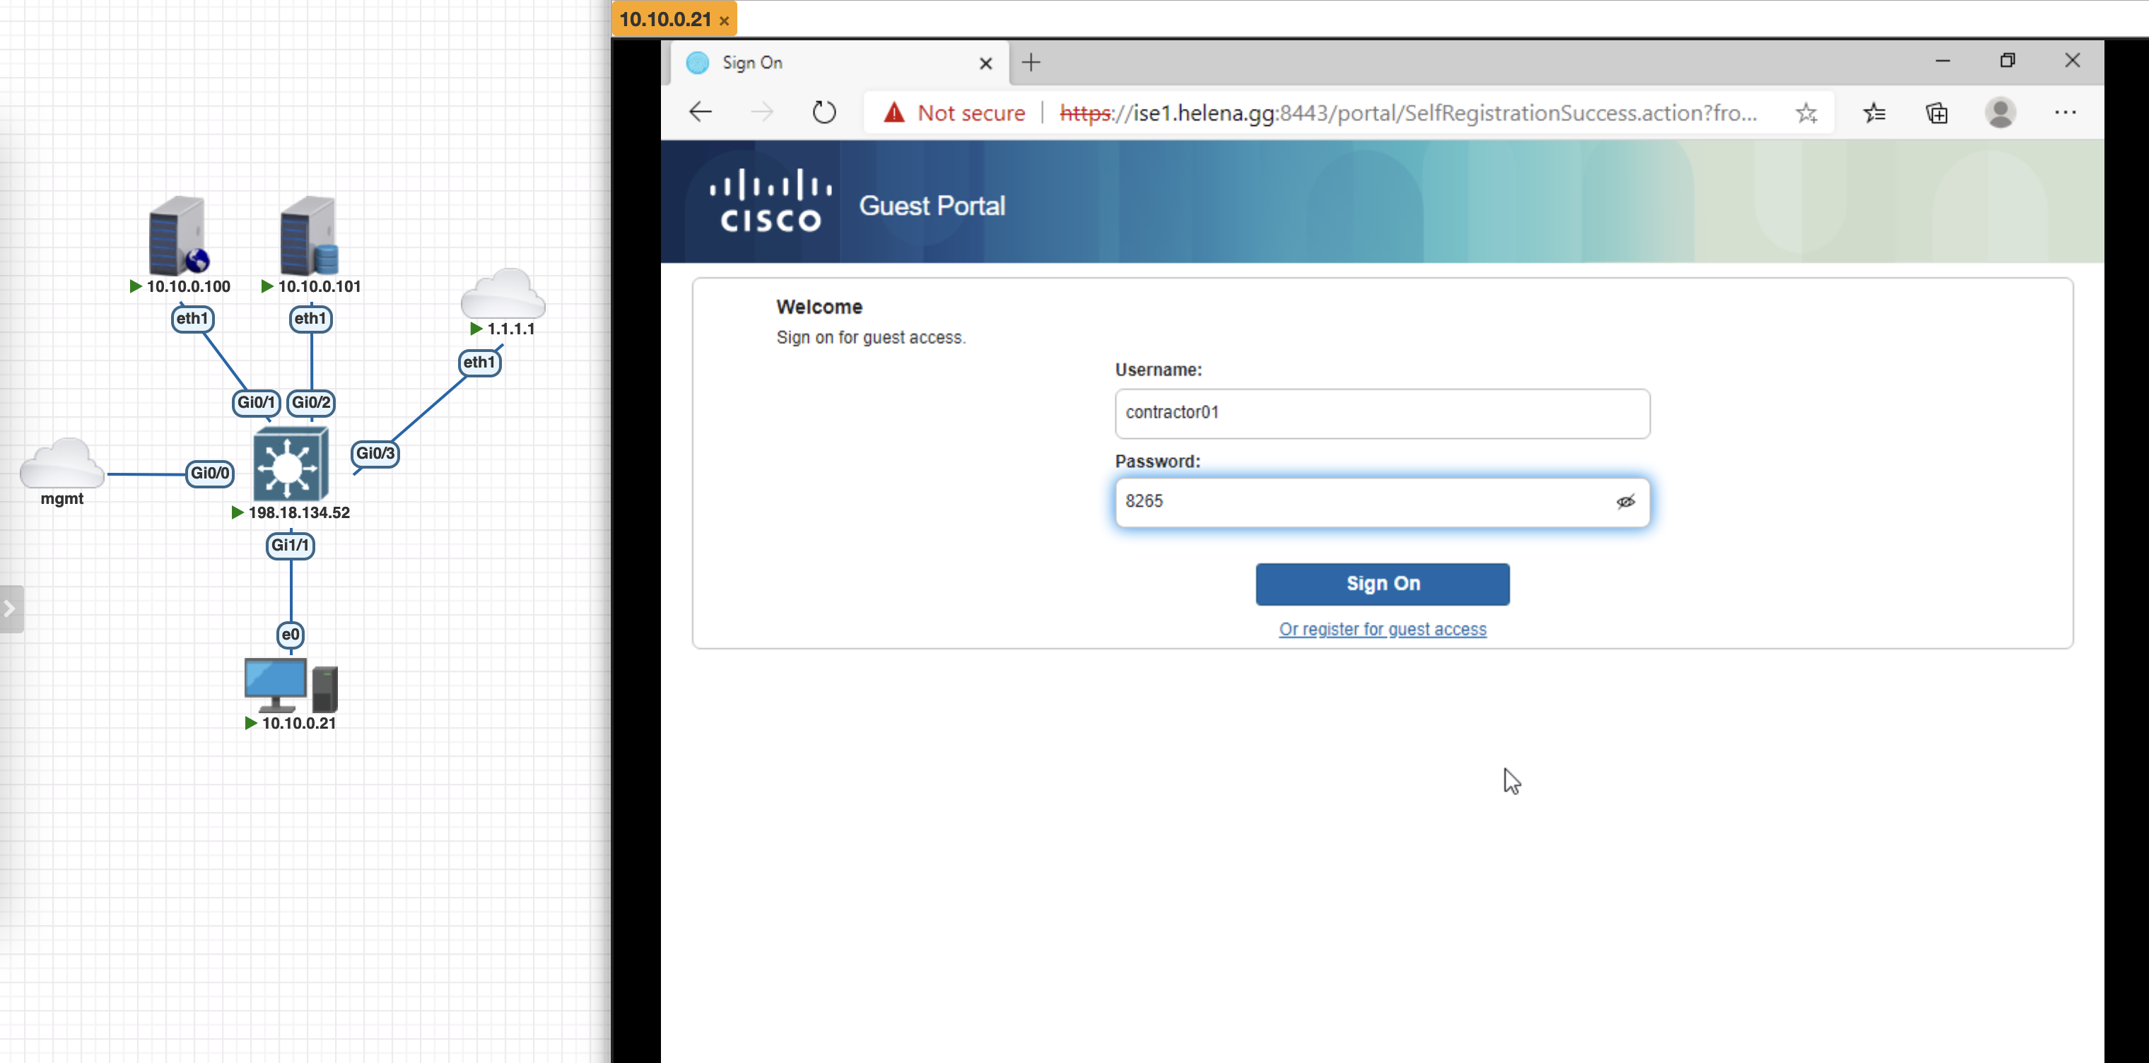Toggle password visibility eye icon
The width and height of the screenshot is (2149, 1063).
coord(1625,502)
